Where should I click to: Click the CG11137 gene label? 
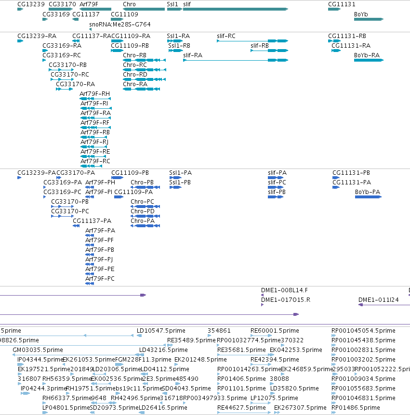point(86,14)
